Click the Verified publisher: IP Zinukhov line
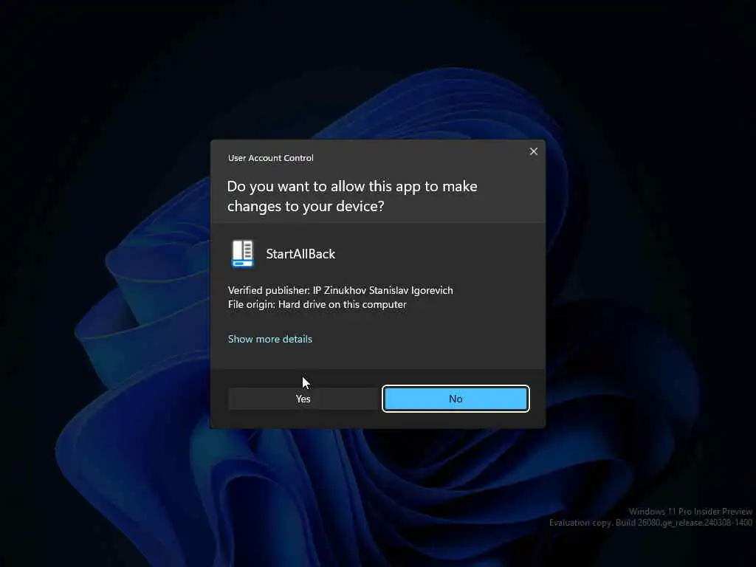This screenshot has width=756, height=567. [340, 290]
